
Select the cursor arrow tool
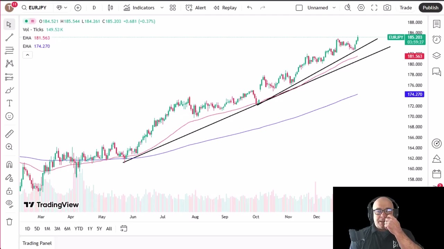coord(9,24)
